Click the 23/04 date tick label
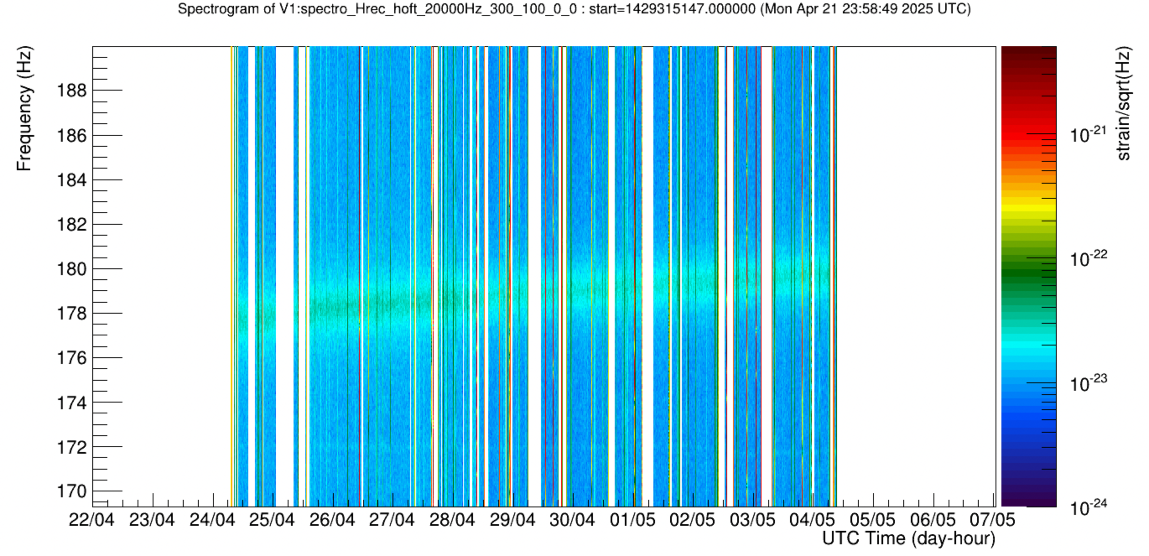 coord(152,520)
